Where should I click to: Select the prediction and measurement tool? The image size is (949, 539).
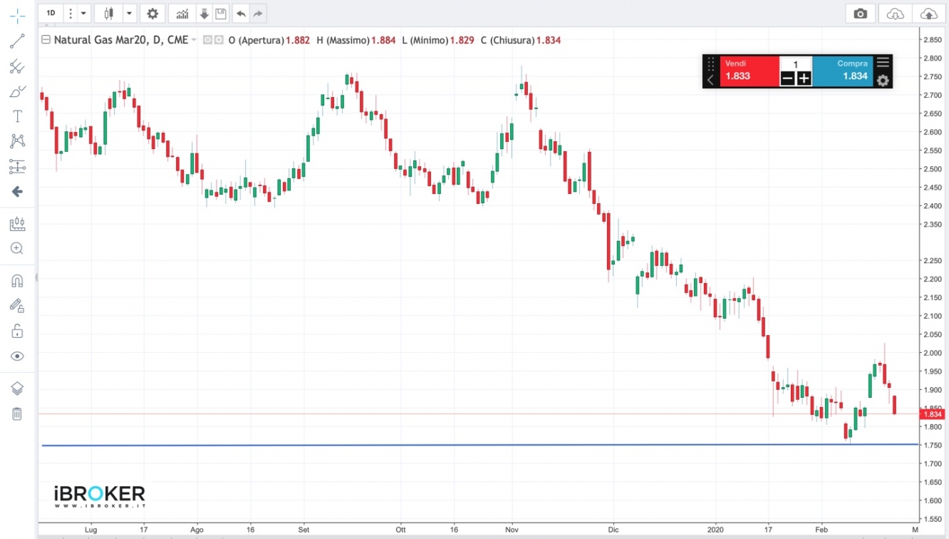17,167
